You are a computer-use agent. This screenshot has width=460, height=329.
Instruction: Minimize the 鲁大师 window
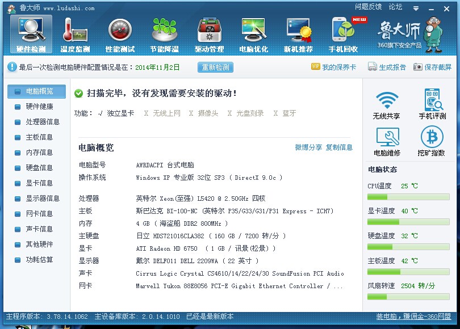431,9
